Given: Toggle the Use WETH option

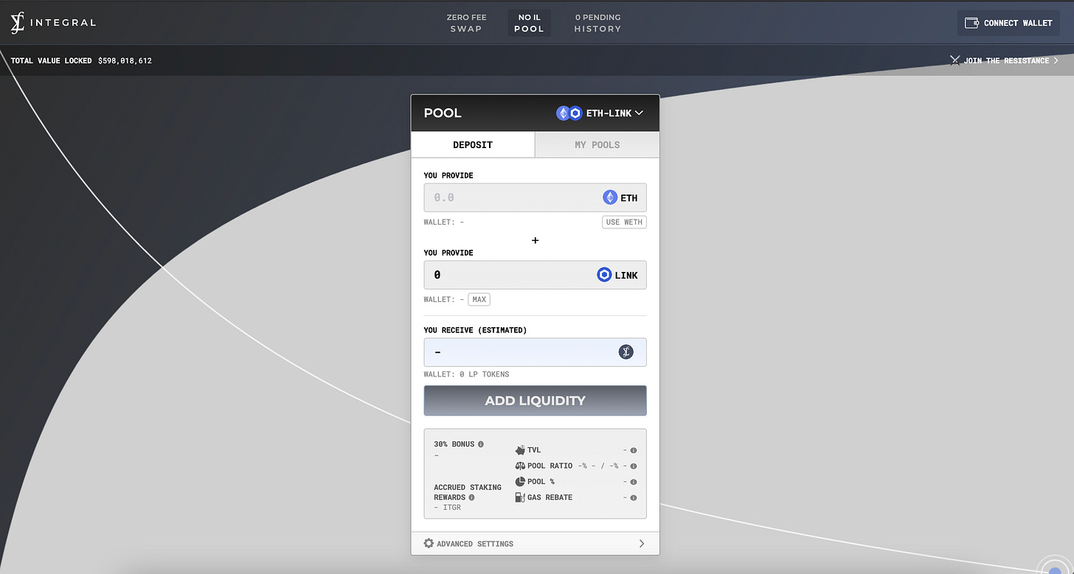Looking at the screenshot, I should (624, 222).
